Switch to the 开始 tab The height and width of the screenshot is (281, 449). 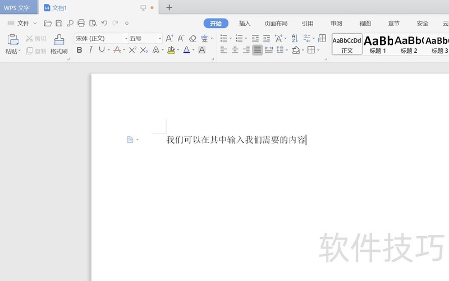(216, 23)
